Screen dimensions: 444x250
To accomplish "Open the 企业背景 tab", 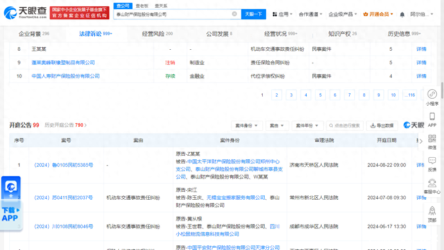I will (x=34, y=34).
